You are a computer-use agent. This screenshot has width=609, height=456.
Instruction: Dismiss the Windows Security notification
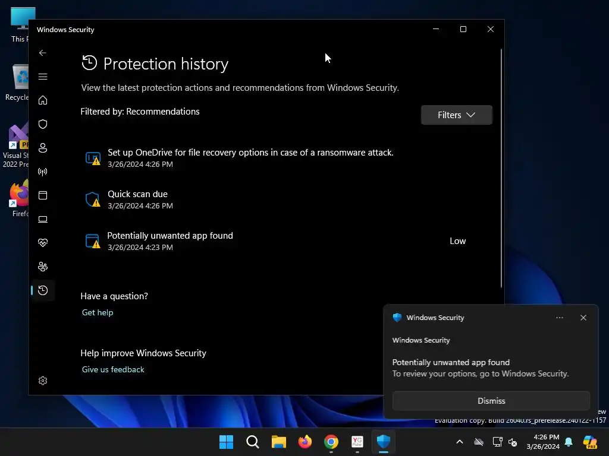[x=491, y=401]
